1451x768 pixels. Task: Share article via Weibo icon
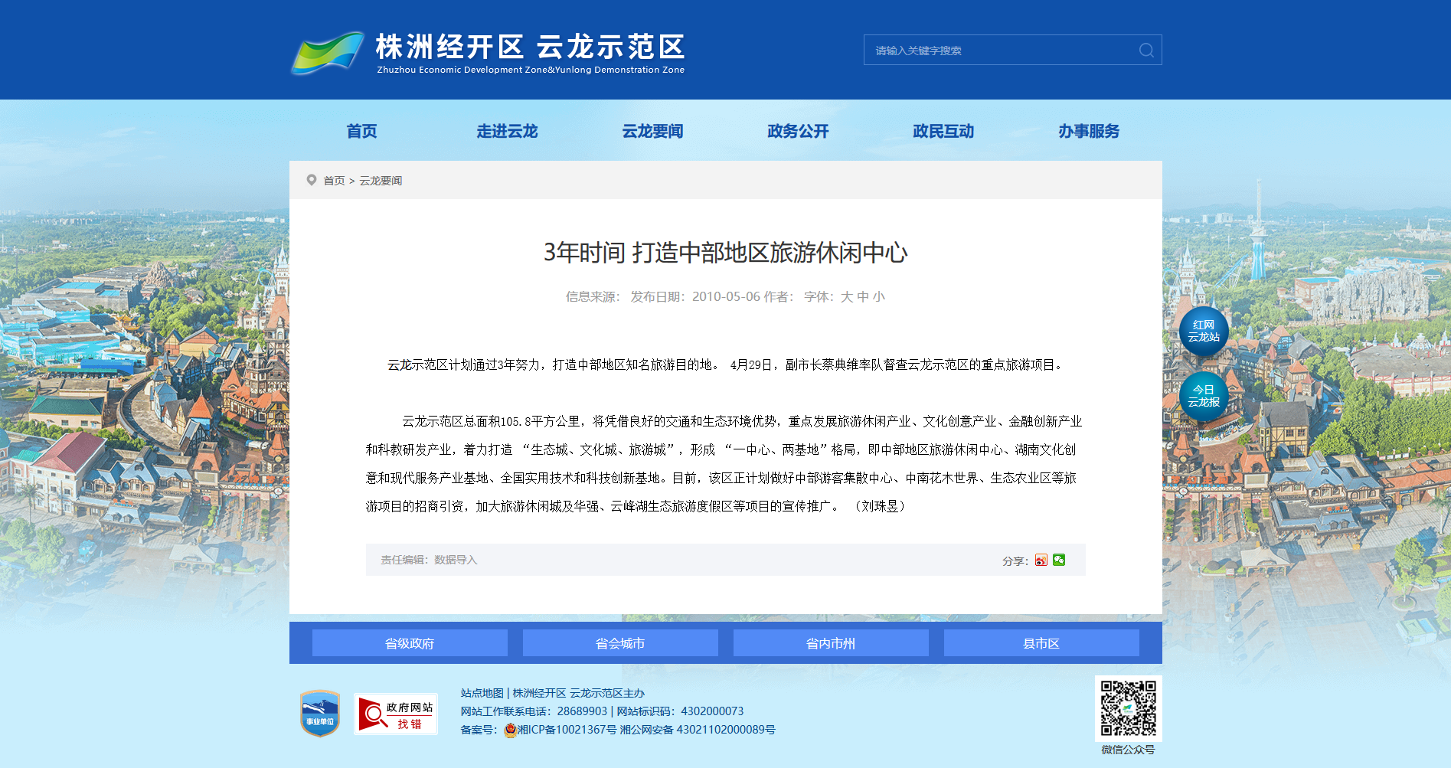[1041, 560]
